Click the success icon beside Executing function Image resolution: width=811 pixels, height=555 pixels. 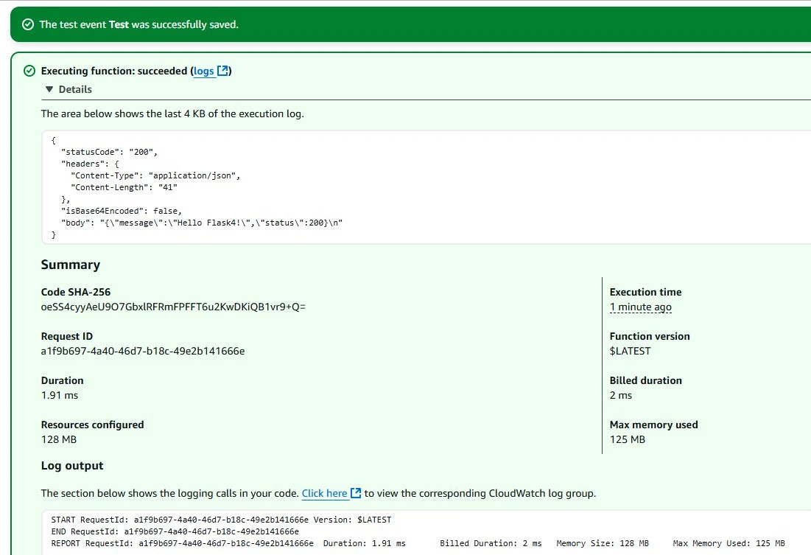click(29, 71)
